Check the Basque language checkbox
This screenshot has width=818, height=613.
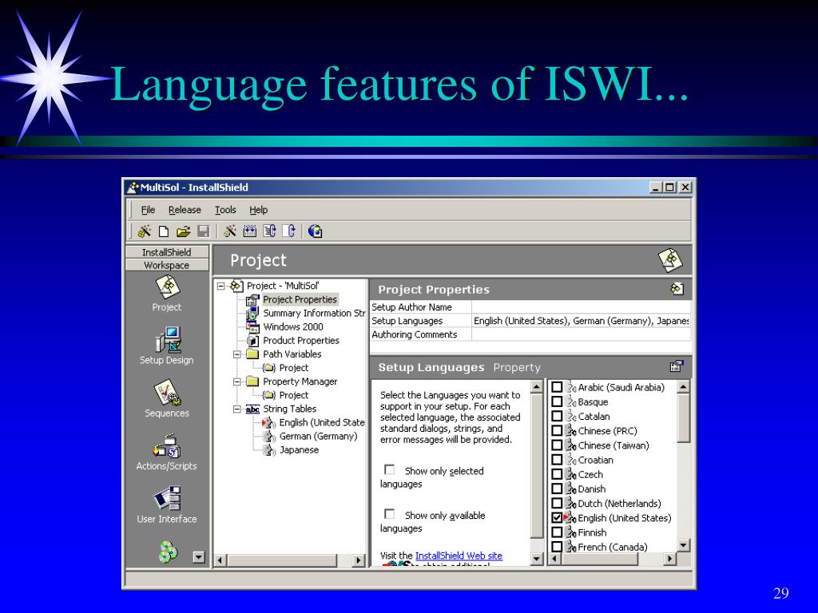coord(557,402)
